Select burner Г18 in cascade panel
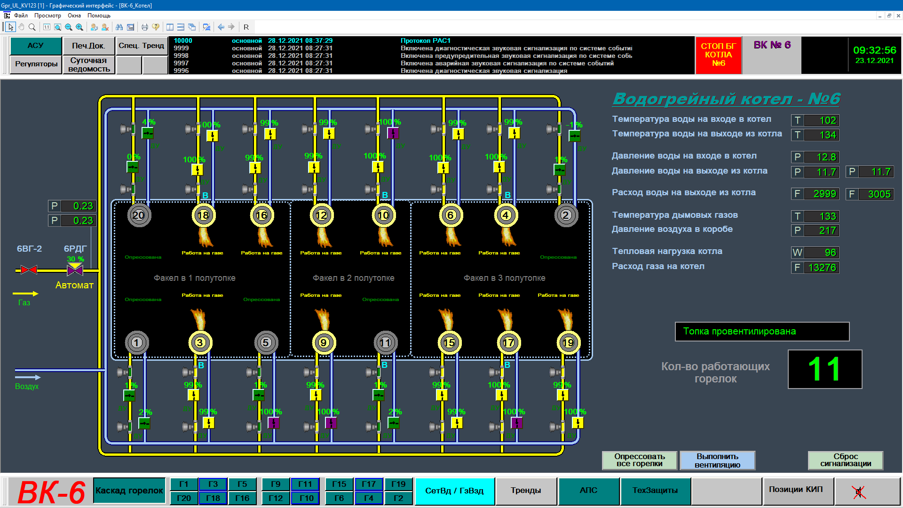903x508 pixels. 213,498
